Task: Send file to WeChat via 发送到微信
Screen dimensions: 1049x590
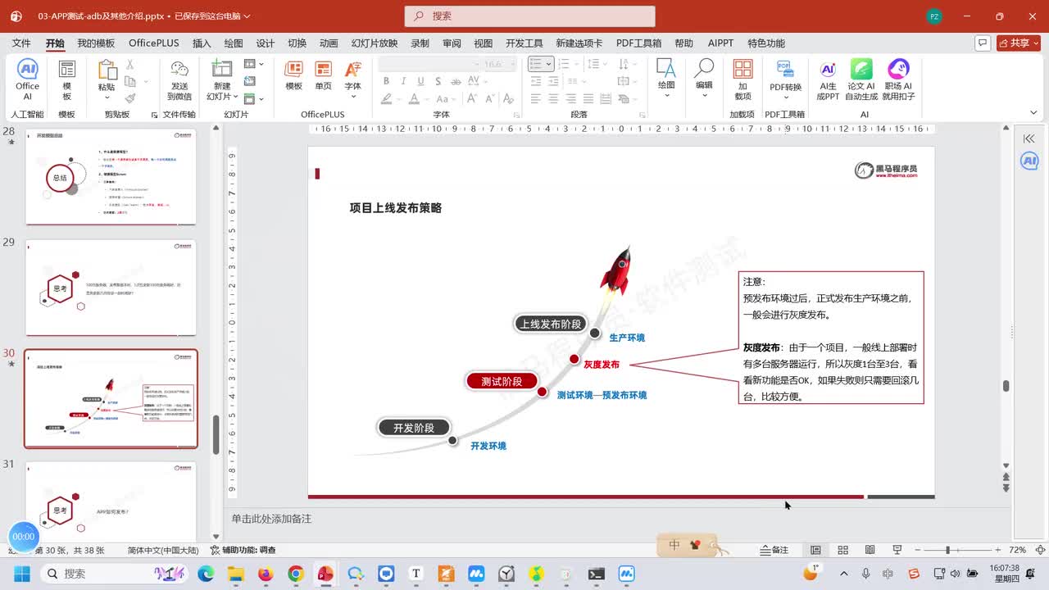Action: click(x=179, y=79)
